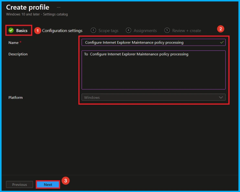Viewport: 240px width, 192px height.
Task: Open the ellipsis menu beside Create profile
Action: tap(59, 7)
